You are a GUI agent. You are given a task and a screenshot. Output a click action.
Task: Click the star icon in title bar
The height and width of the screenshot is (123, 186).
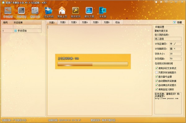156,2
